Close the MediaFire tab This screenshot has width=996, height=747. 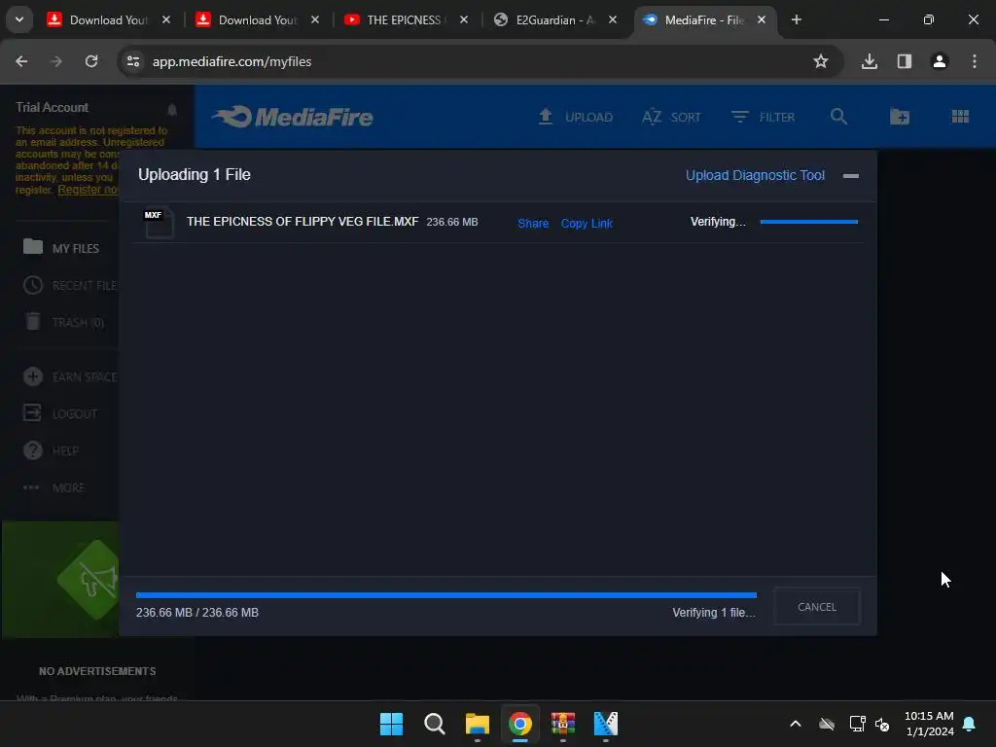[762, 19]
